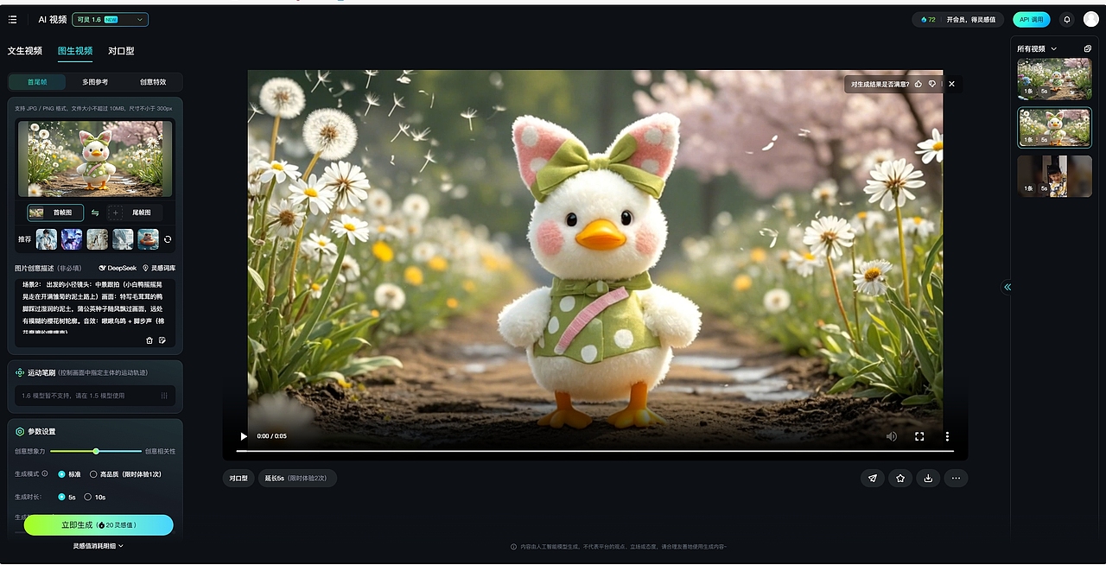The height and width of the screenshot is (565, 1106).
Task: Click the 72 inspiration points indicator
Action: 928,19
